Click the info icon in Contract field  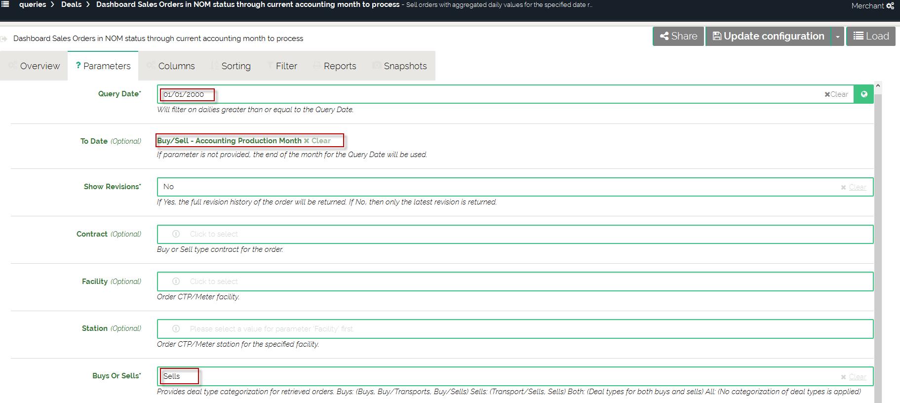(176, 234)
